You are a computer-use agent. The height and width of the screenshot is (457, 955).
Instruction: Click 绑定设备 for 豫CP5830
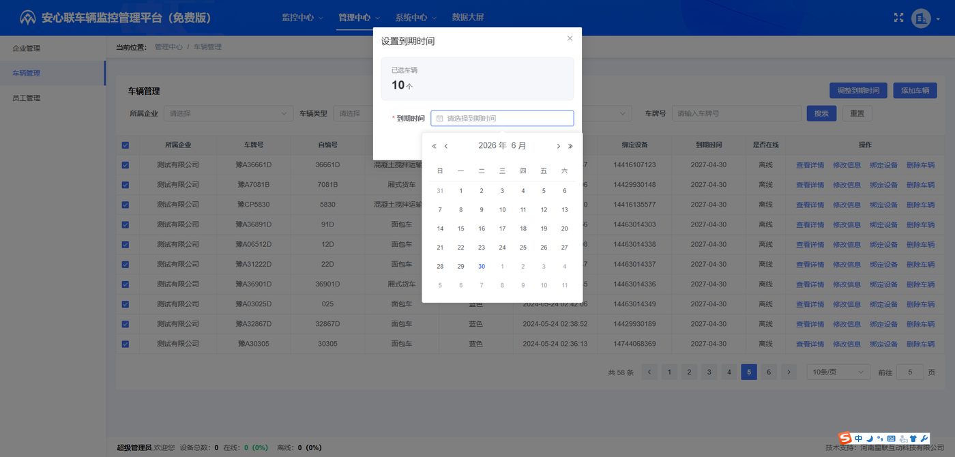click(883, 205)
